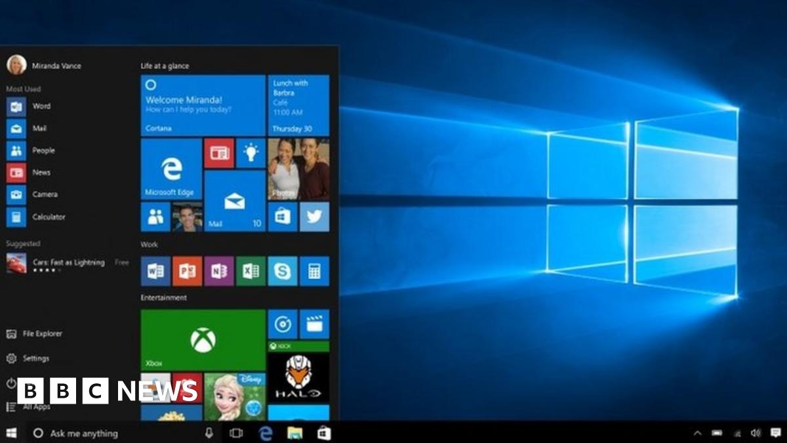Open Task View on the taskbar
787x443 pixels.
pyautogui.click(x=236, y=433)
